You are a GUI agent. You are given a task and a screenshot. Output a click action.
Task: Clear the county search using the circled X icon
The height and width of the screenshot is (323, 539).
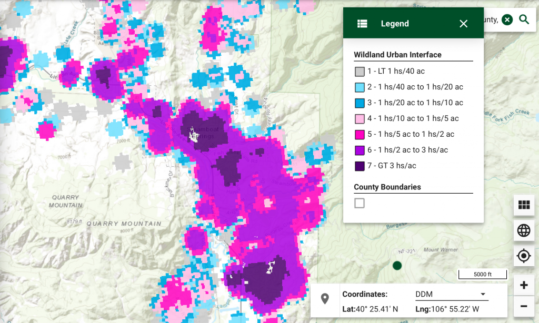click(x=507, y=19)
